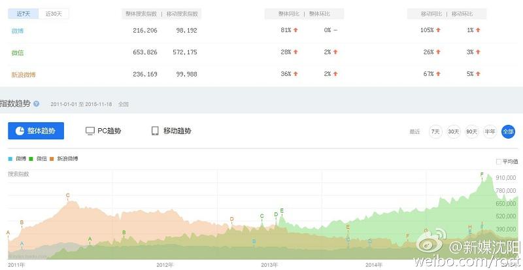Click the up arrow next to 微博 1%
Image resolution: width=523 pixels, height=270 pixels.
478,30
